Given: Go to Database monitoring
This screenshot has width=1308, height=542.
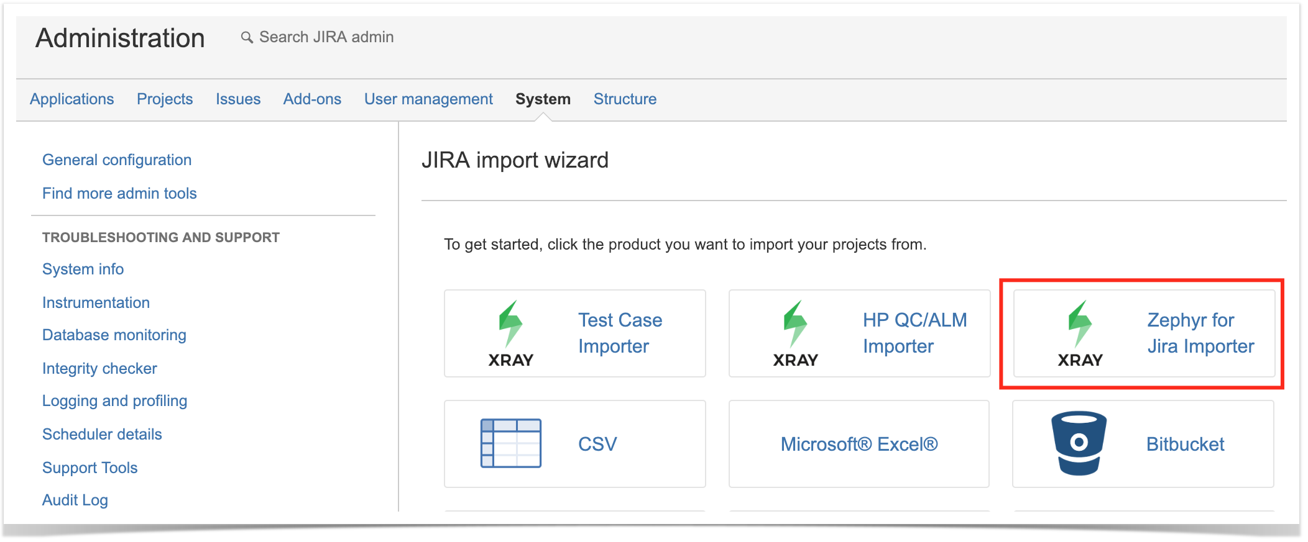Looking at the screenshot, I should point(114,335).
